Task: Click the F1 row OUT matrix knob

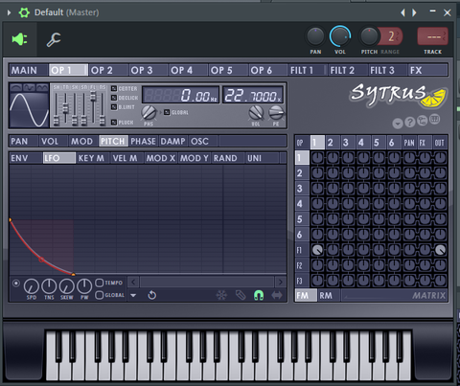Action: pyautogui.click(x=440, y=250)
